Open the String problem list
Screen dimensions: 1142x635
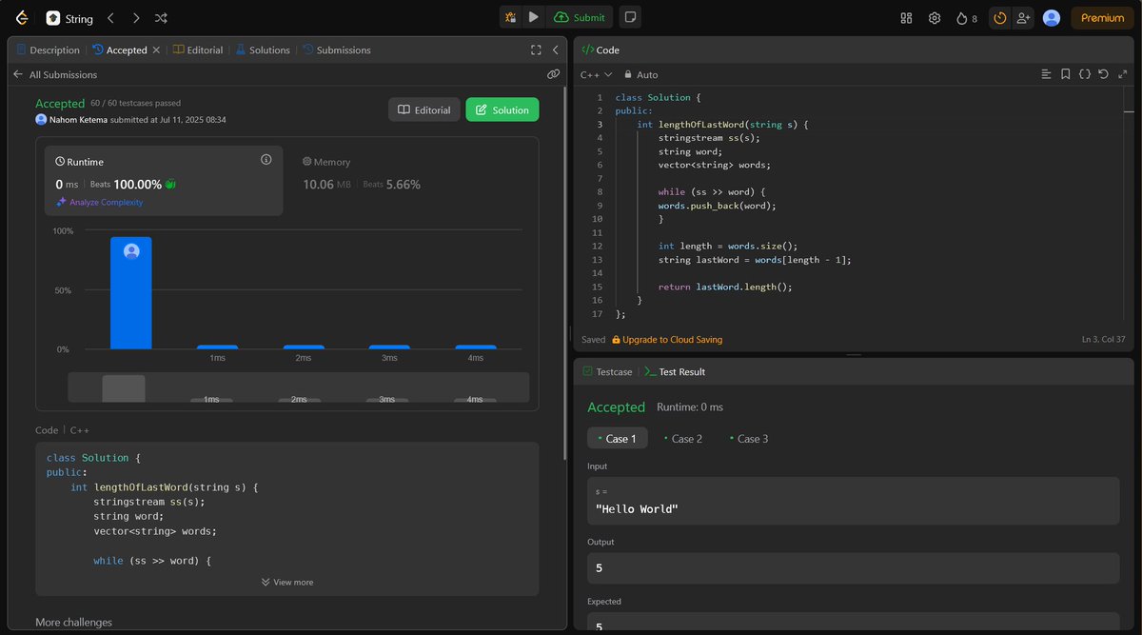click(x=70, y=18)
